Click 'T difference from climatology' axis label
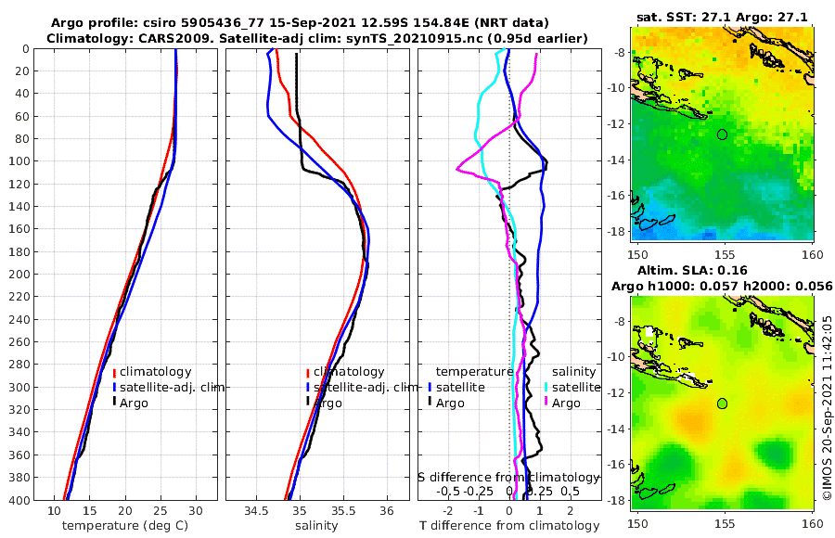This screenshot has height=538, width=835. pos(509,526)
